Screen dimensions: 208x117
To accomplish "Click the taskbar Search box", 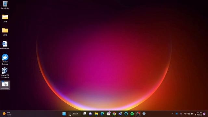I will point(74,114).
